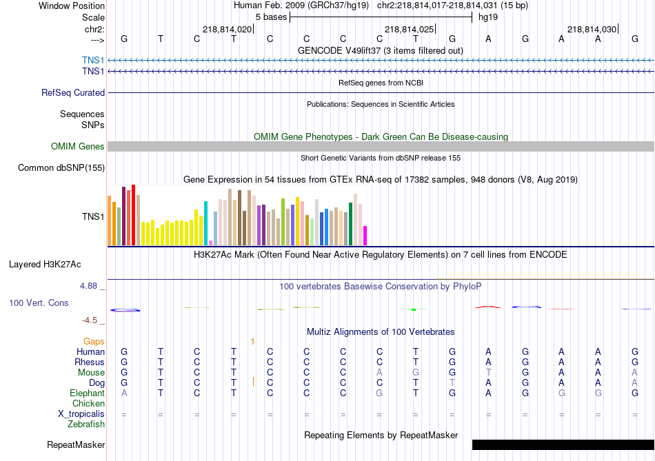Click Multiz Alignments of 100 Vertebrates title
The height and width of the screenshot is (461, 655).
point(381,331)
